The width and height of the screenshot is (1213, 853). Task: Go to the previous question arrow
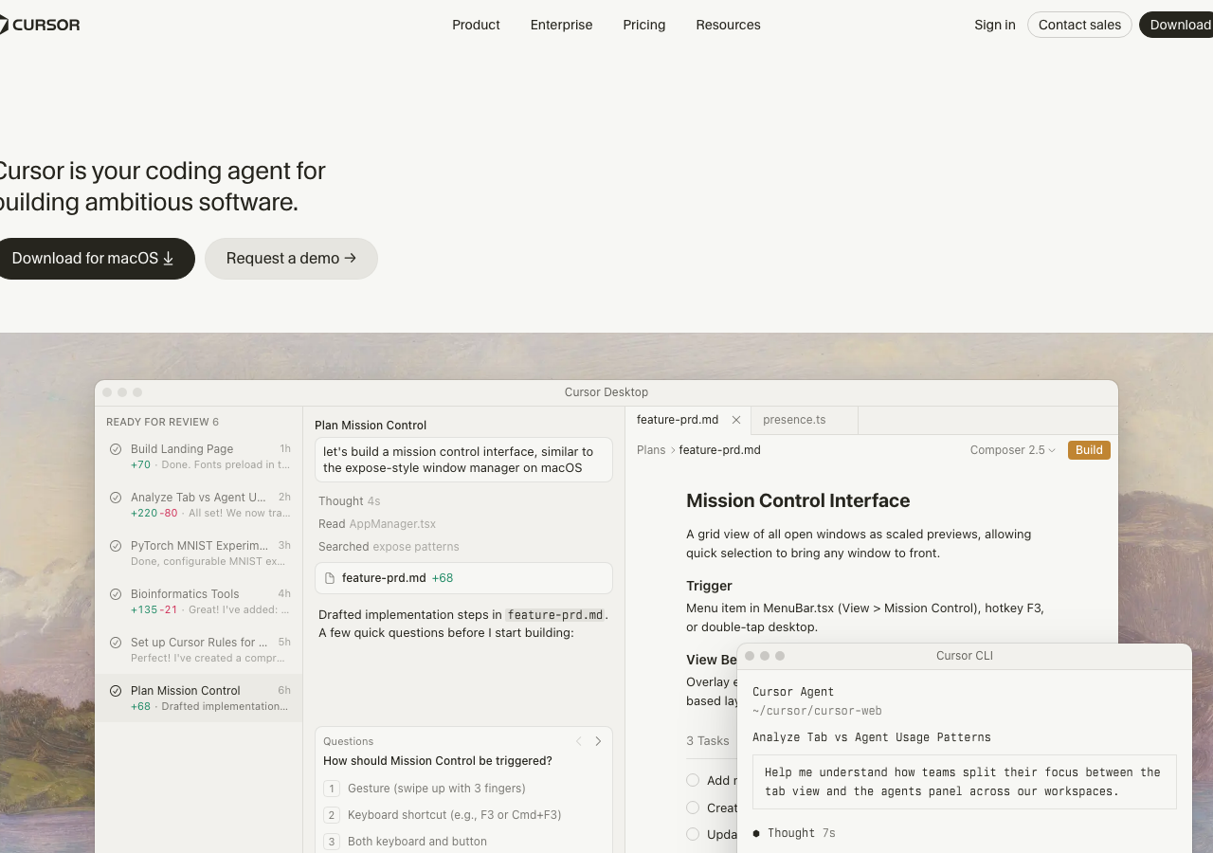tap(579, 741)
